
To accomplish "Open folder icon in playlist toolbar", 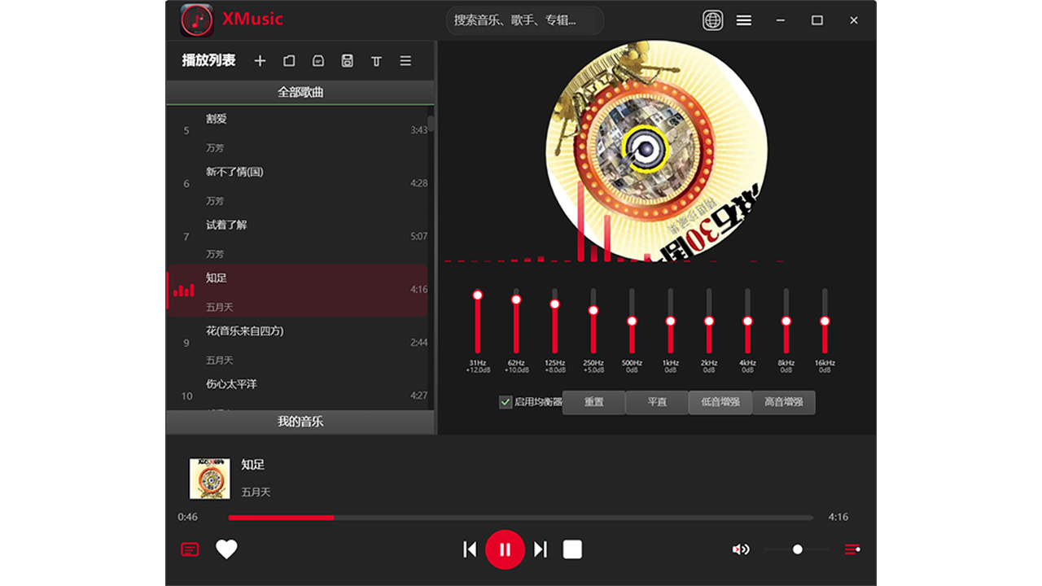I will click(289, 61).
